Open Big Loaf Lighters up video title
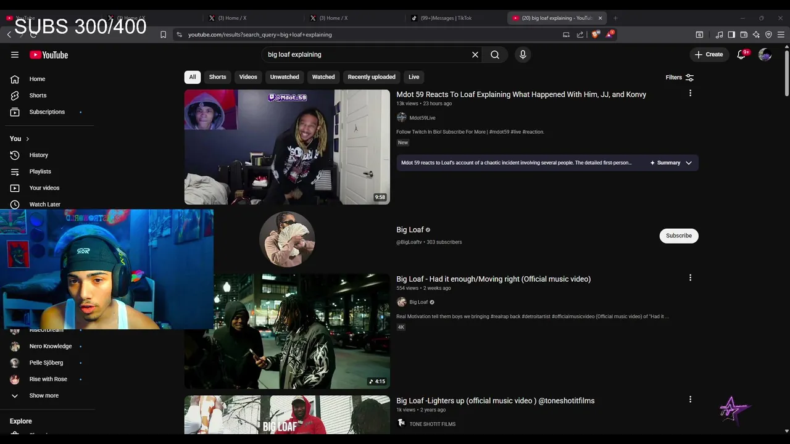Image resolution: width=790 pixels, height=444 pixels. point(495,400)
